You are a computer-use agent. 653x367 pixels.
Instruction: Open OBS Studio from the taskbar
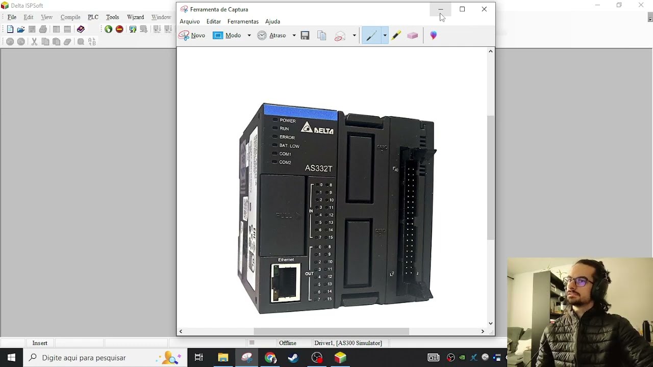[x=317, y=358]
